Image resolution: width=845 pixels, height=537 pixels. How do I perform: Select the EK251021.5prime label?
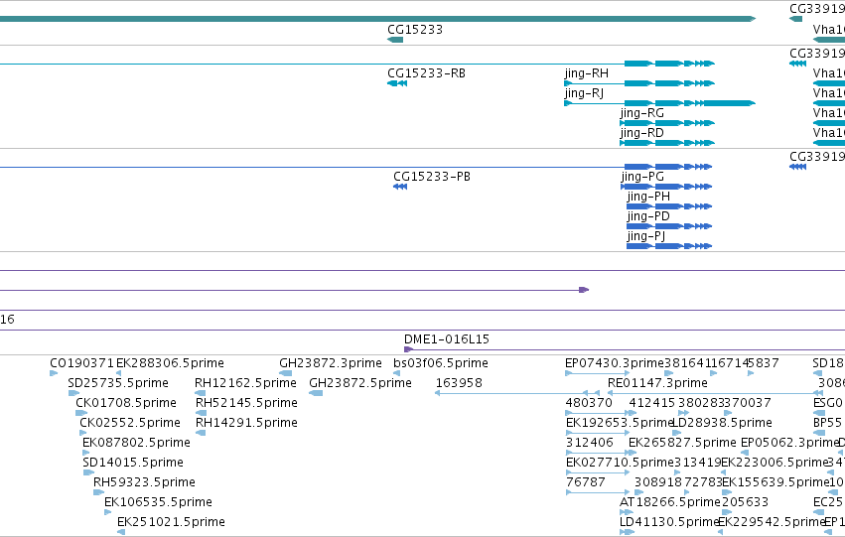click(x=171, y=522)
